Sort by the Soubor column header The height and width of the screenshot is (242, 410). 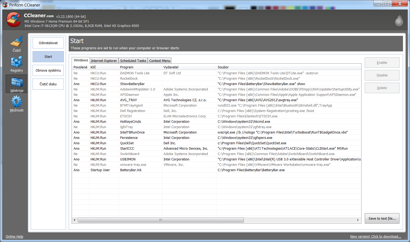(x=289, y=67)
